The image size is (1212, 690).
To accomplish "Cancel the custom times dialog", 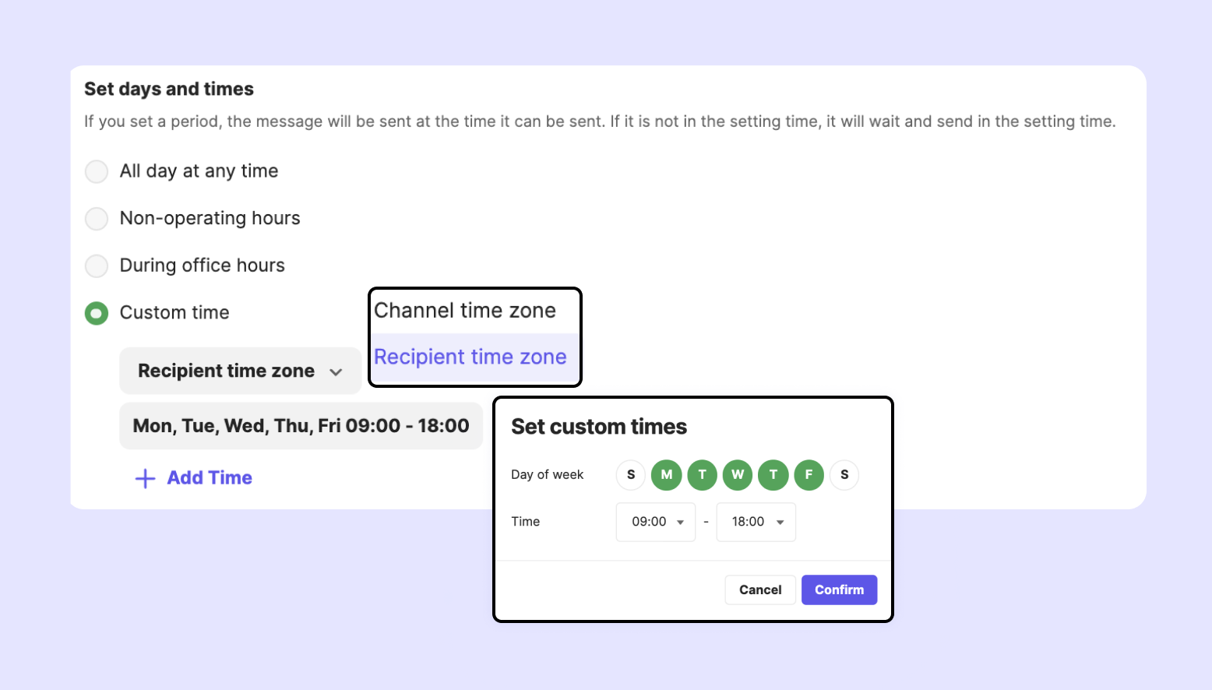I will coord(760,590).
